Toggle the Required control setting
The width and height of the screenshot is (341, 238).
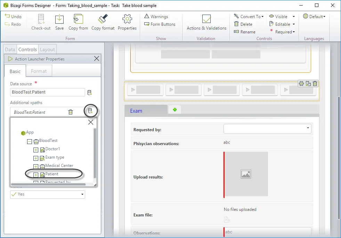coord(283,32)
